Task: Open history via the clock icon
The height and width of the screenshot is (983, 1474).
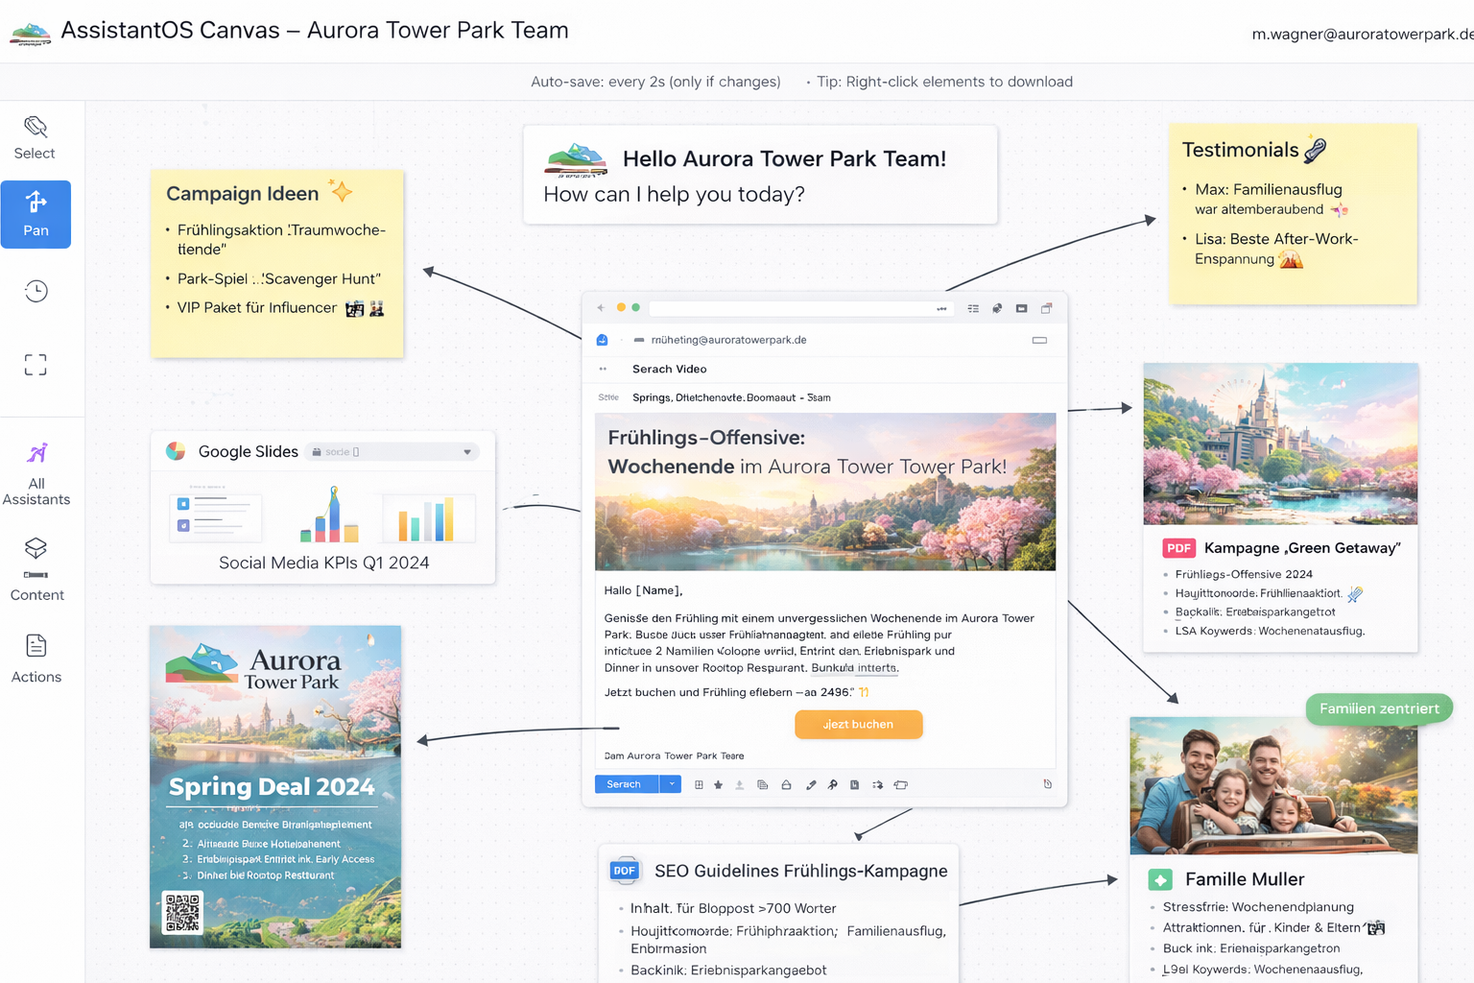Action: 36,291
